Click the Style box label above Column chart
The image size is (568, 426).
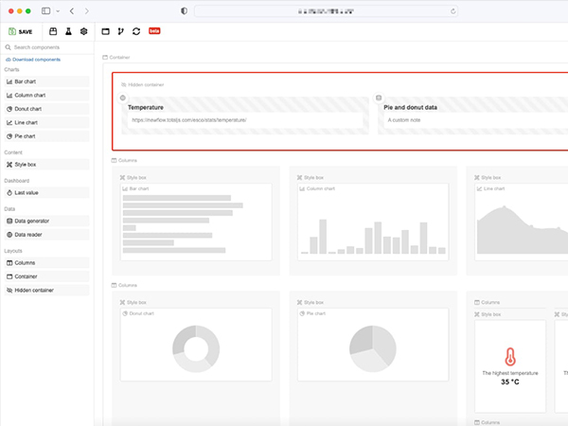coord(311,178)
